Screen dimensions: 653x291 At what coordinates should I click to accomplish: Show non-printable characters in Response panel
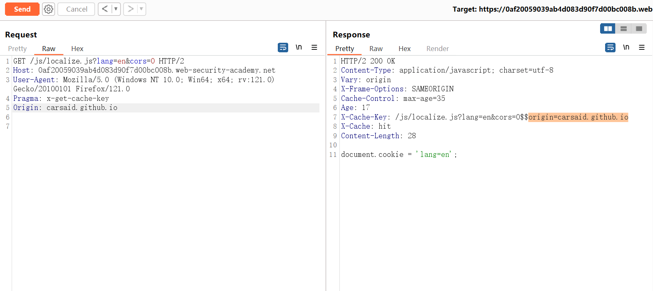tap(626, 47)
